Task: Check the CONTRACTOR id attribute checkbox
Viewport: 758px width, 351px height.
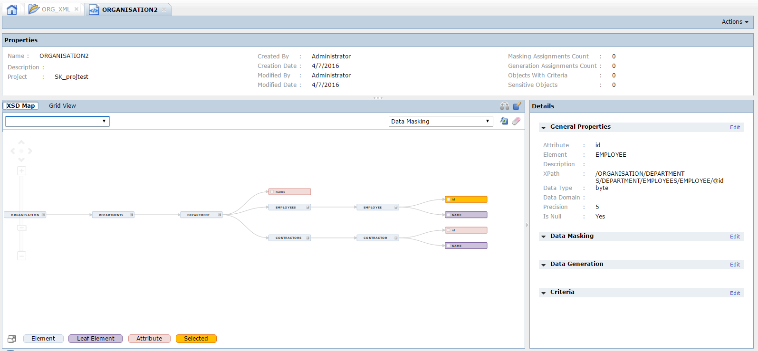Action: 449,230
